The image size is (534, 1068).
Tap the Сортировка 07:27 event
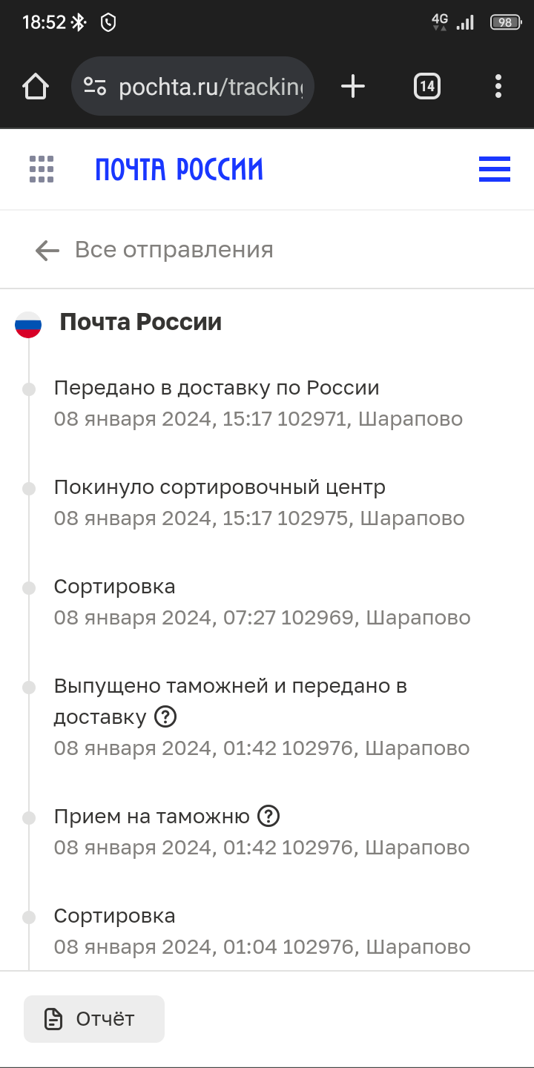pyautogui.click(x=114, y=587)
